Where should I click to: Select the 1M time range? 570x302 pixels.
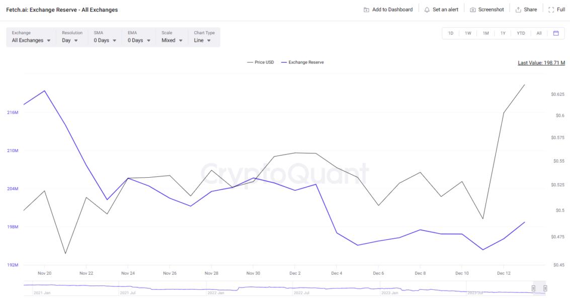coord(485,33)
